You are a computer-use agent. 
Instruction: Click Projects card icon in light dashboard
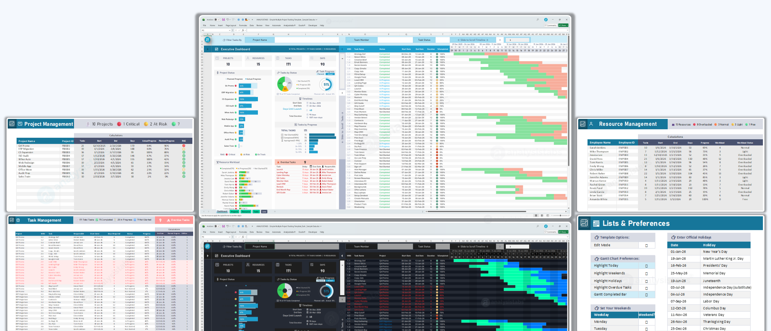tap(217, 58)
